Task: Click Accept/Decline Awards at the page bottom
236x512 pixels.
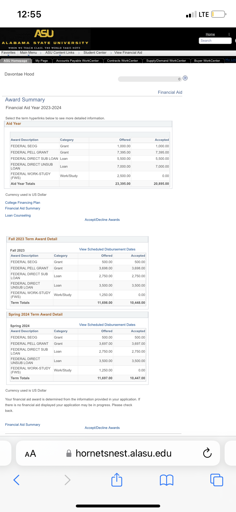Action: [x=102, y=428]
